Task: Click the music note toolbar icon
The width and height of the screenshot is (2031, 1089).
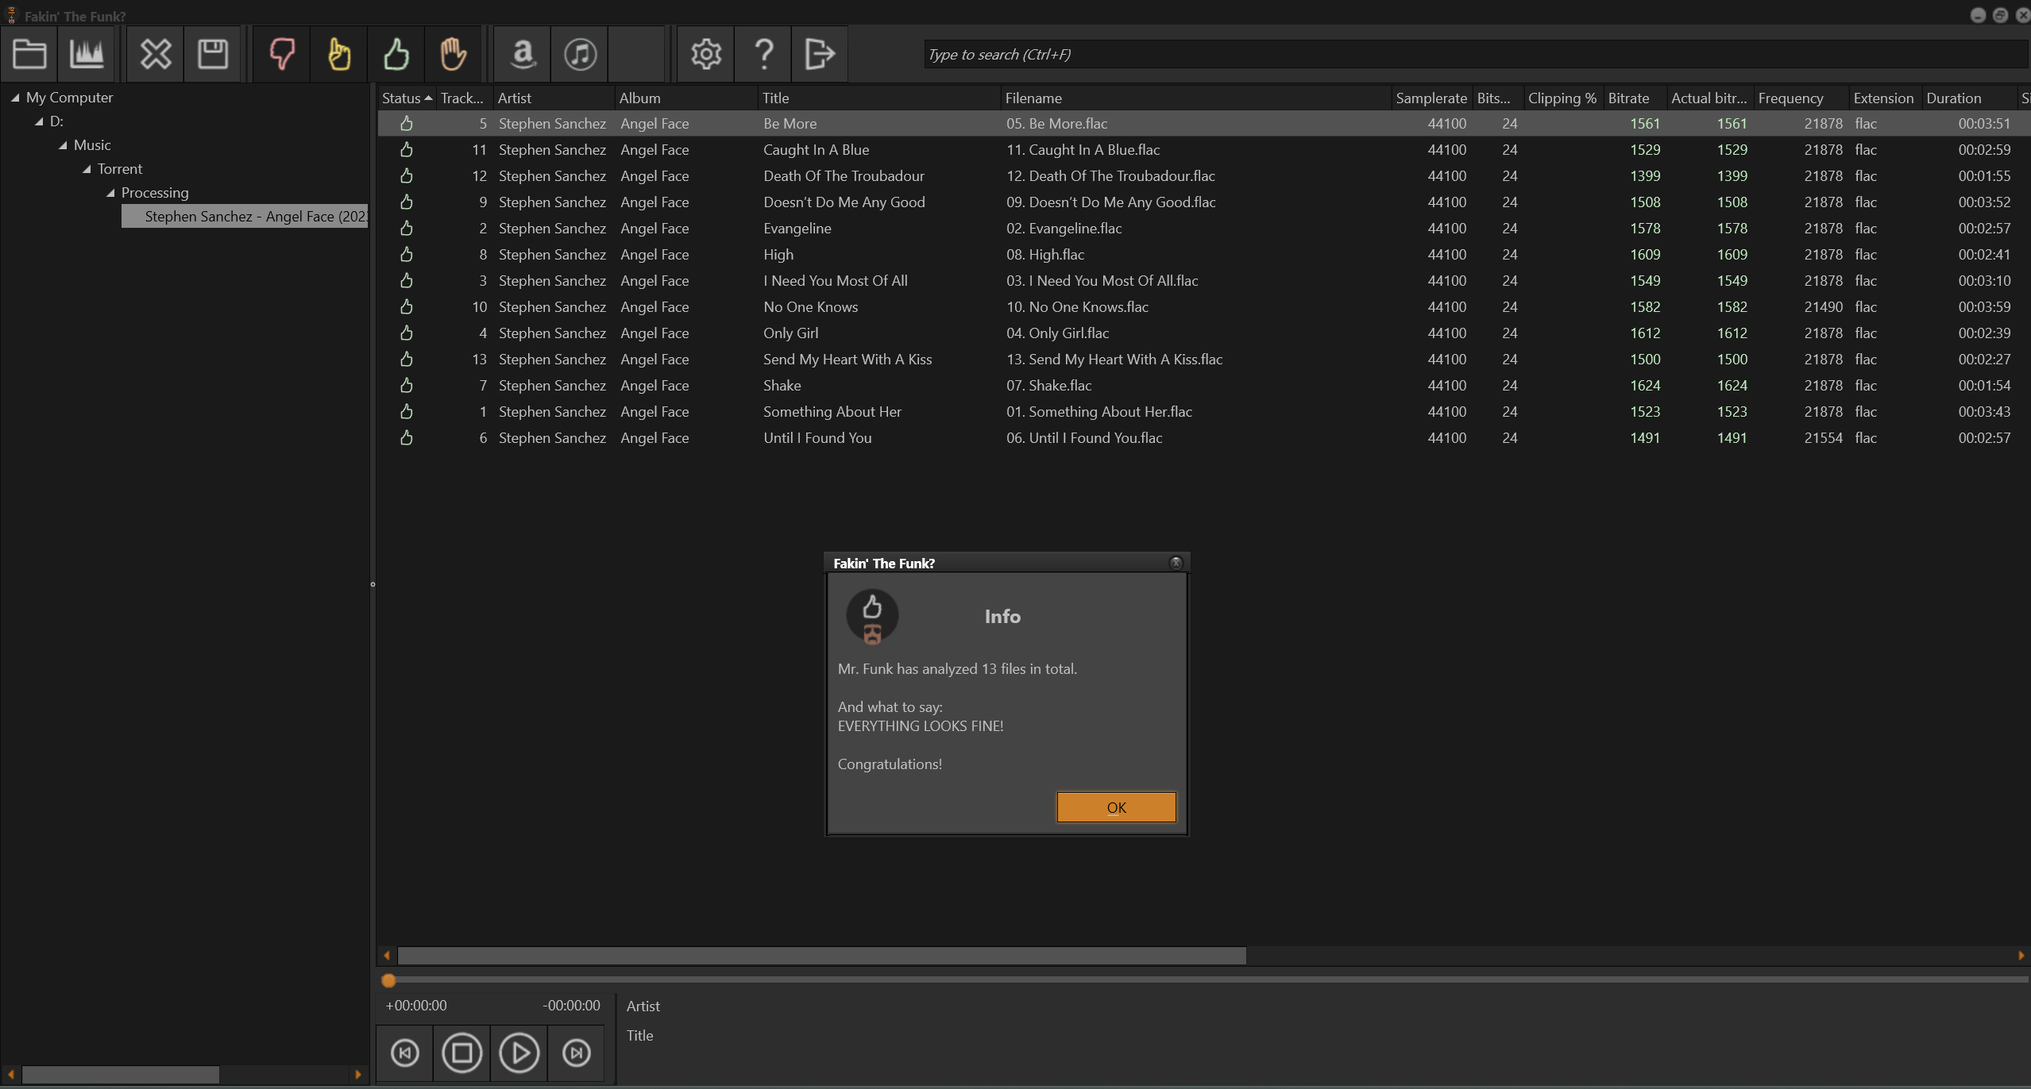Action: tap(580, 54)
